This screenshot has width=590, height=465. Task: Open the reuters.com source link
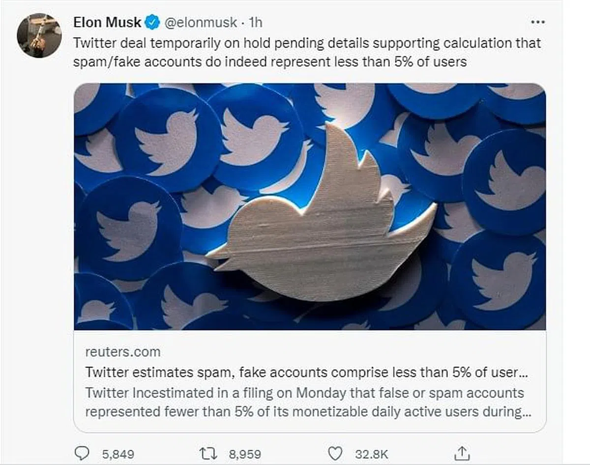pos(123,352)
